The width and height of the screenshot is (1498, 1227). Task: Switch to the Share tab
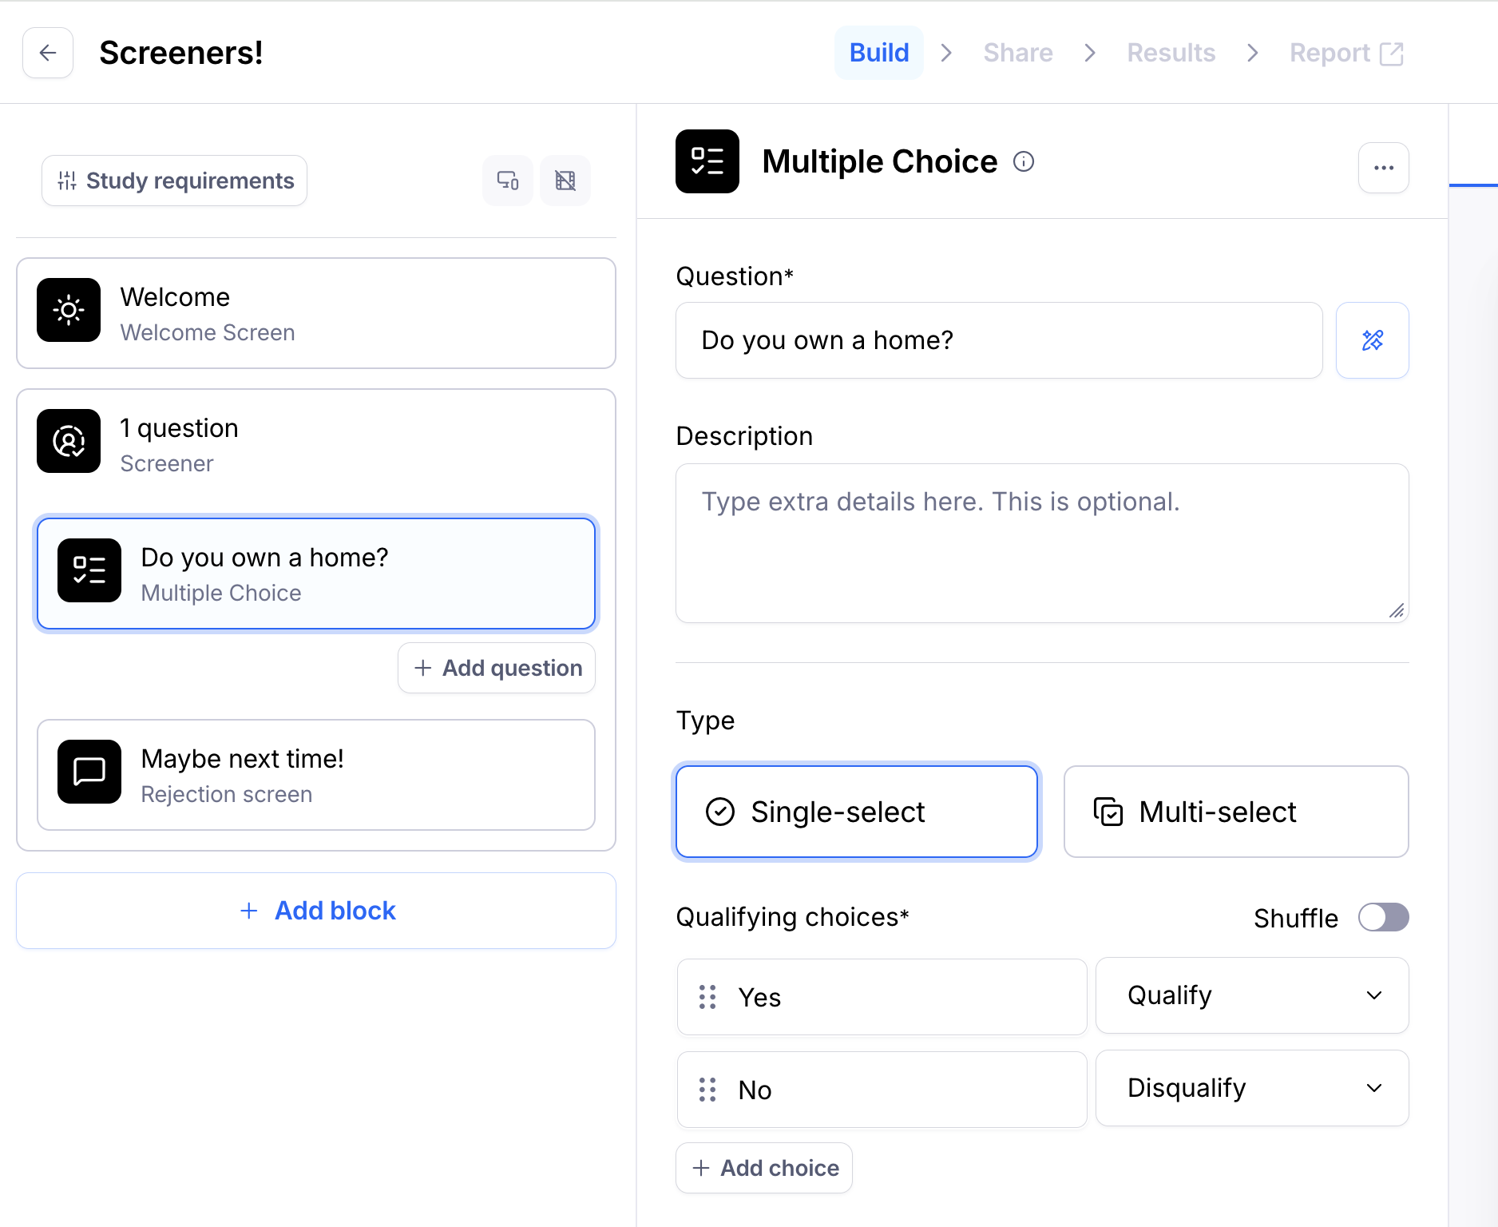pyautogui.click(x=1017, y=53)
